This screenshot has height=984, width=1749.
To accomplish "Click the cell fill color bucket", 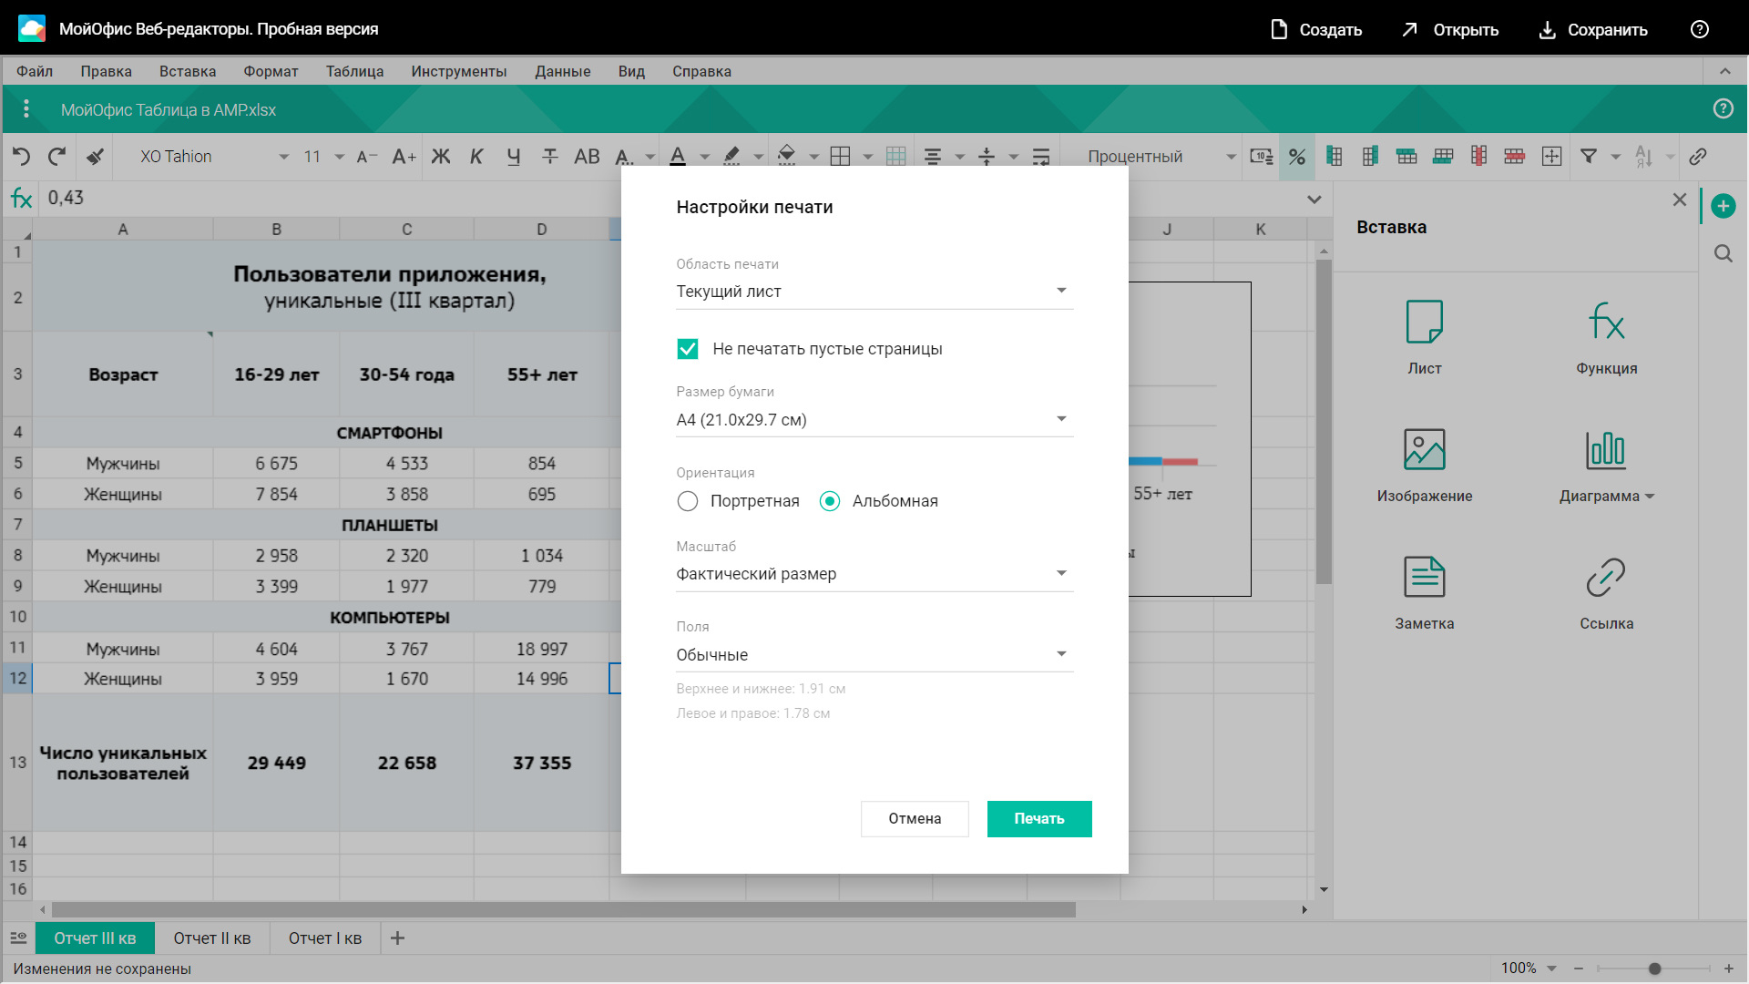I will coord(787,157).
